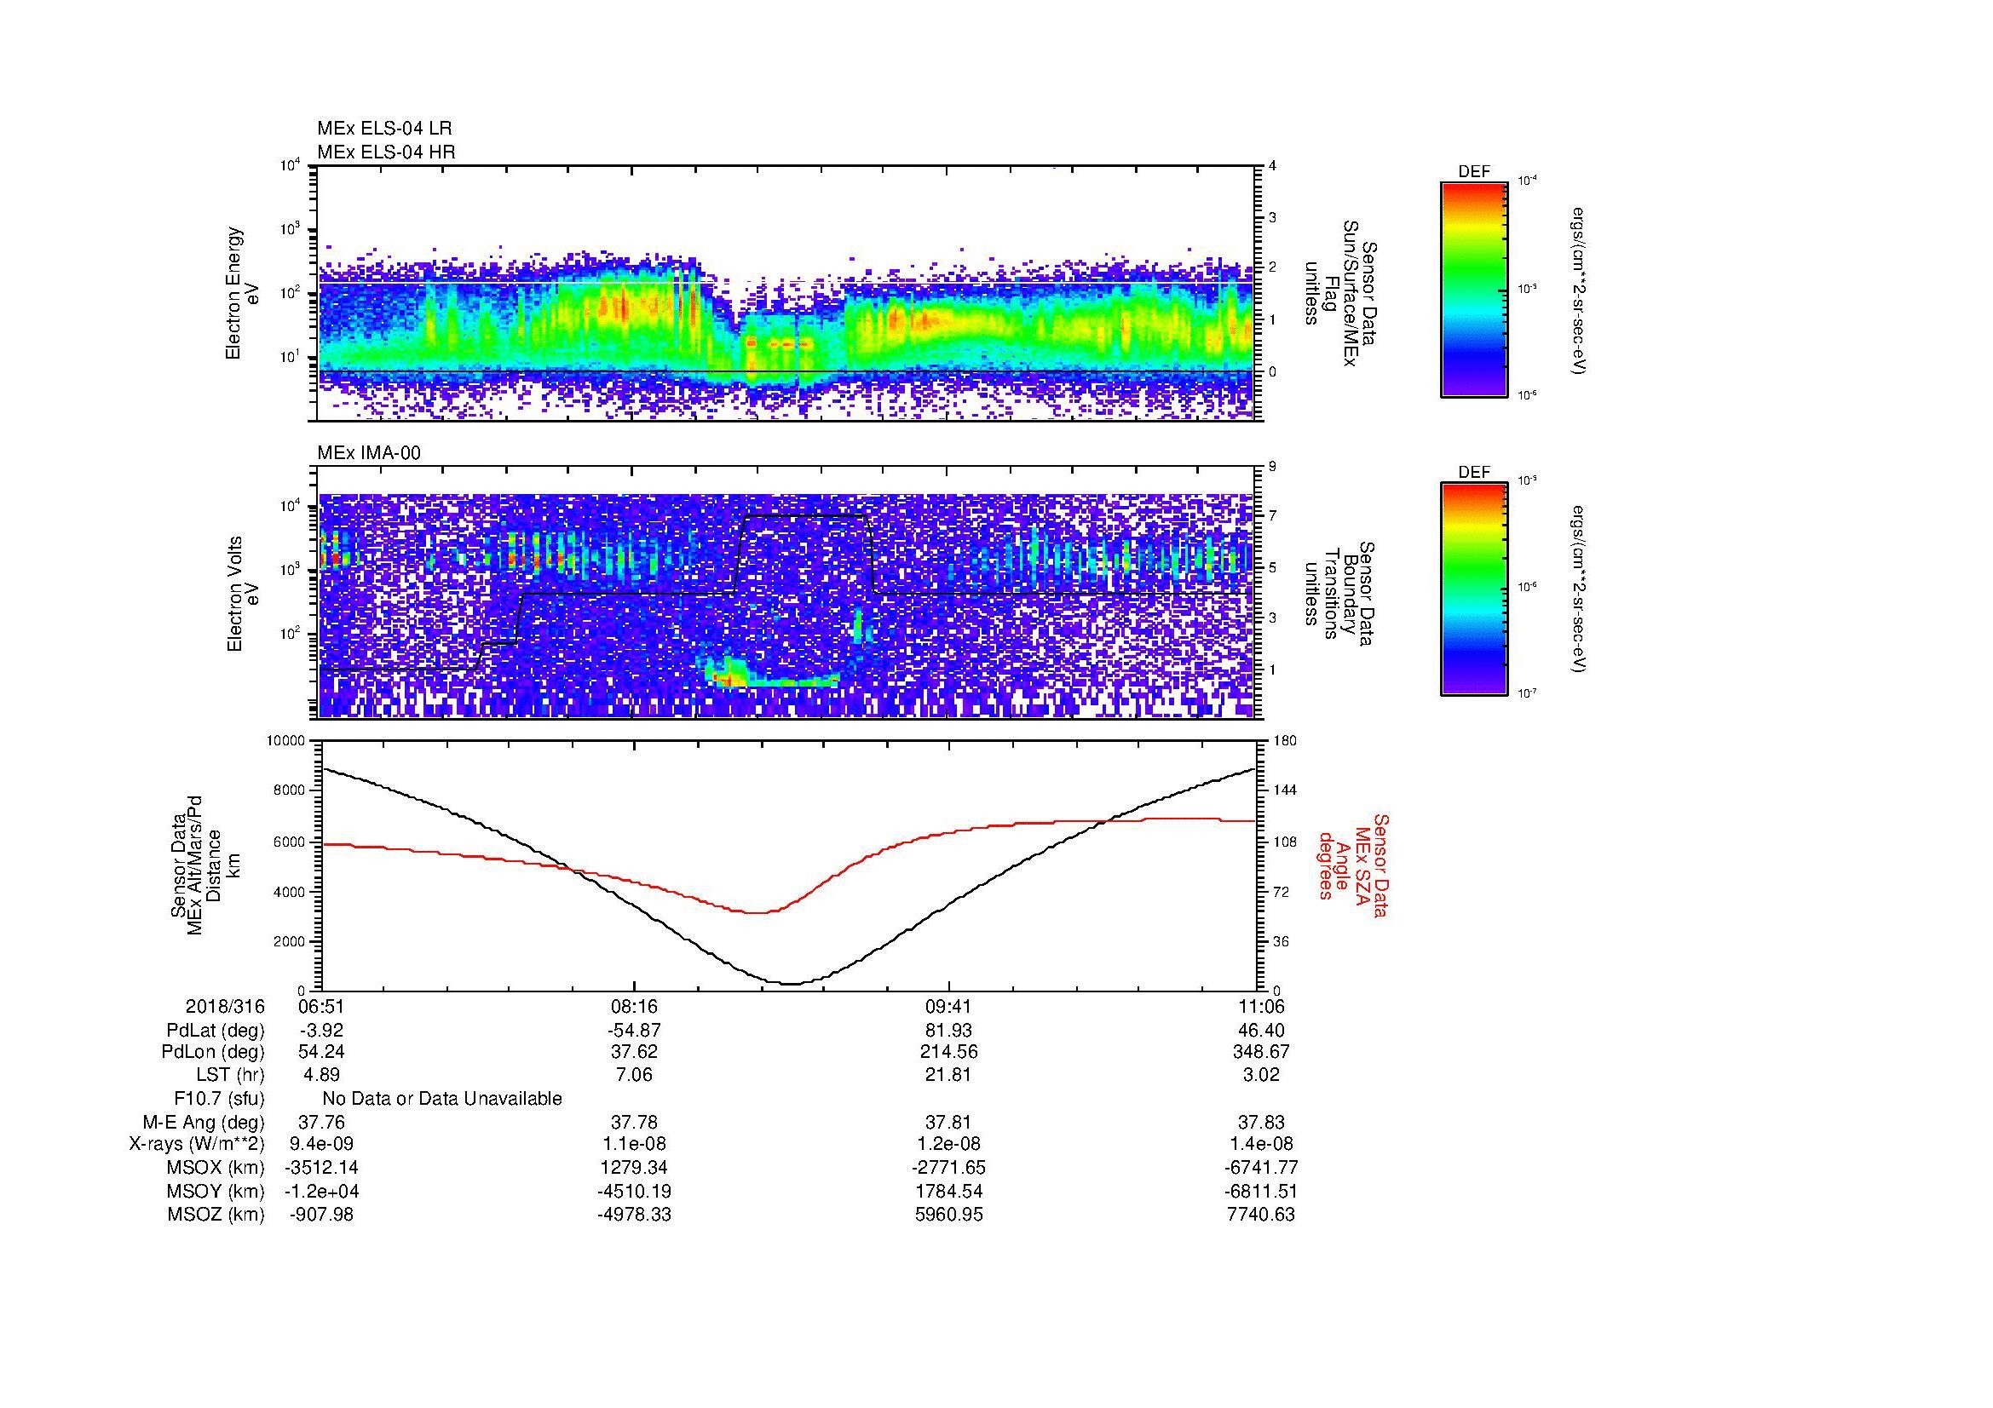This screenshot has width=1993, height=1408.
Task: Click the PdLon value 214.56
Action: click(948, 1052)
